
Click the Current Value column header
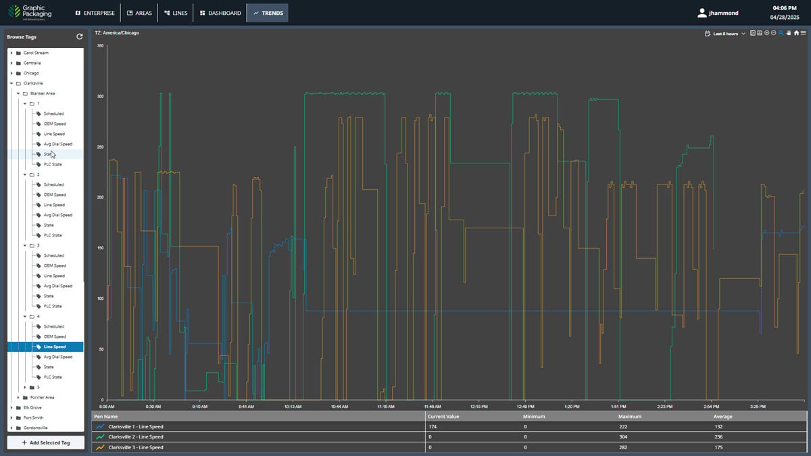[444, 417]
